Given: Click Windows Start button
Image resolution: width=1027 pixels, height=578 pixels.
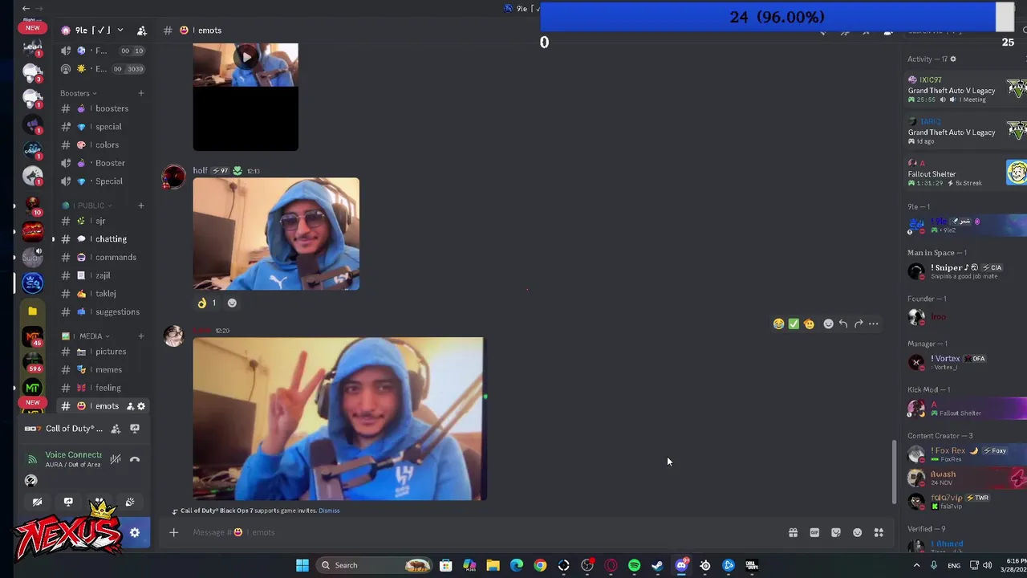Looking at the screenshot, I should click(x=302, y=565).
